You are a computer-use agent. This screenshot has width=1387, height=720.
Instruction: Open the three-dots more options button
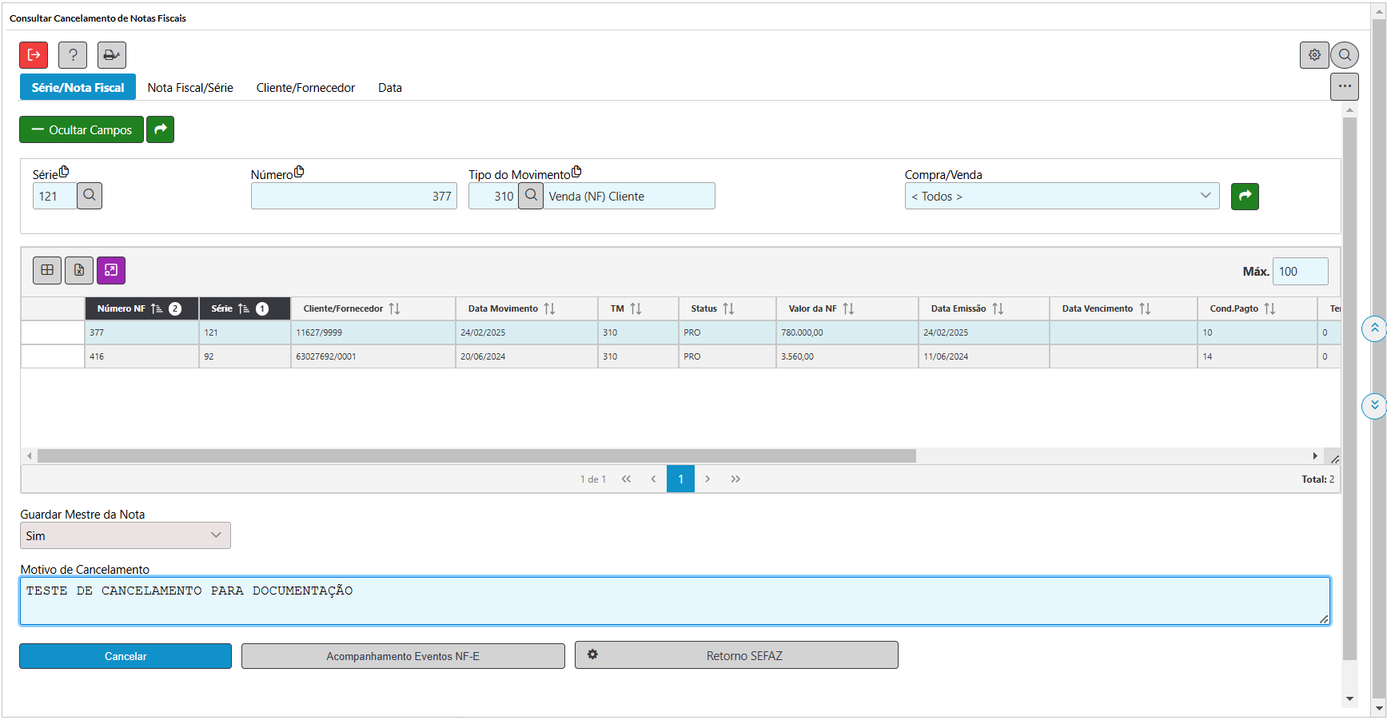point(1345,86)
